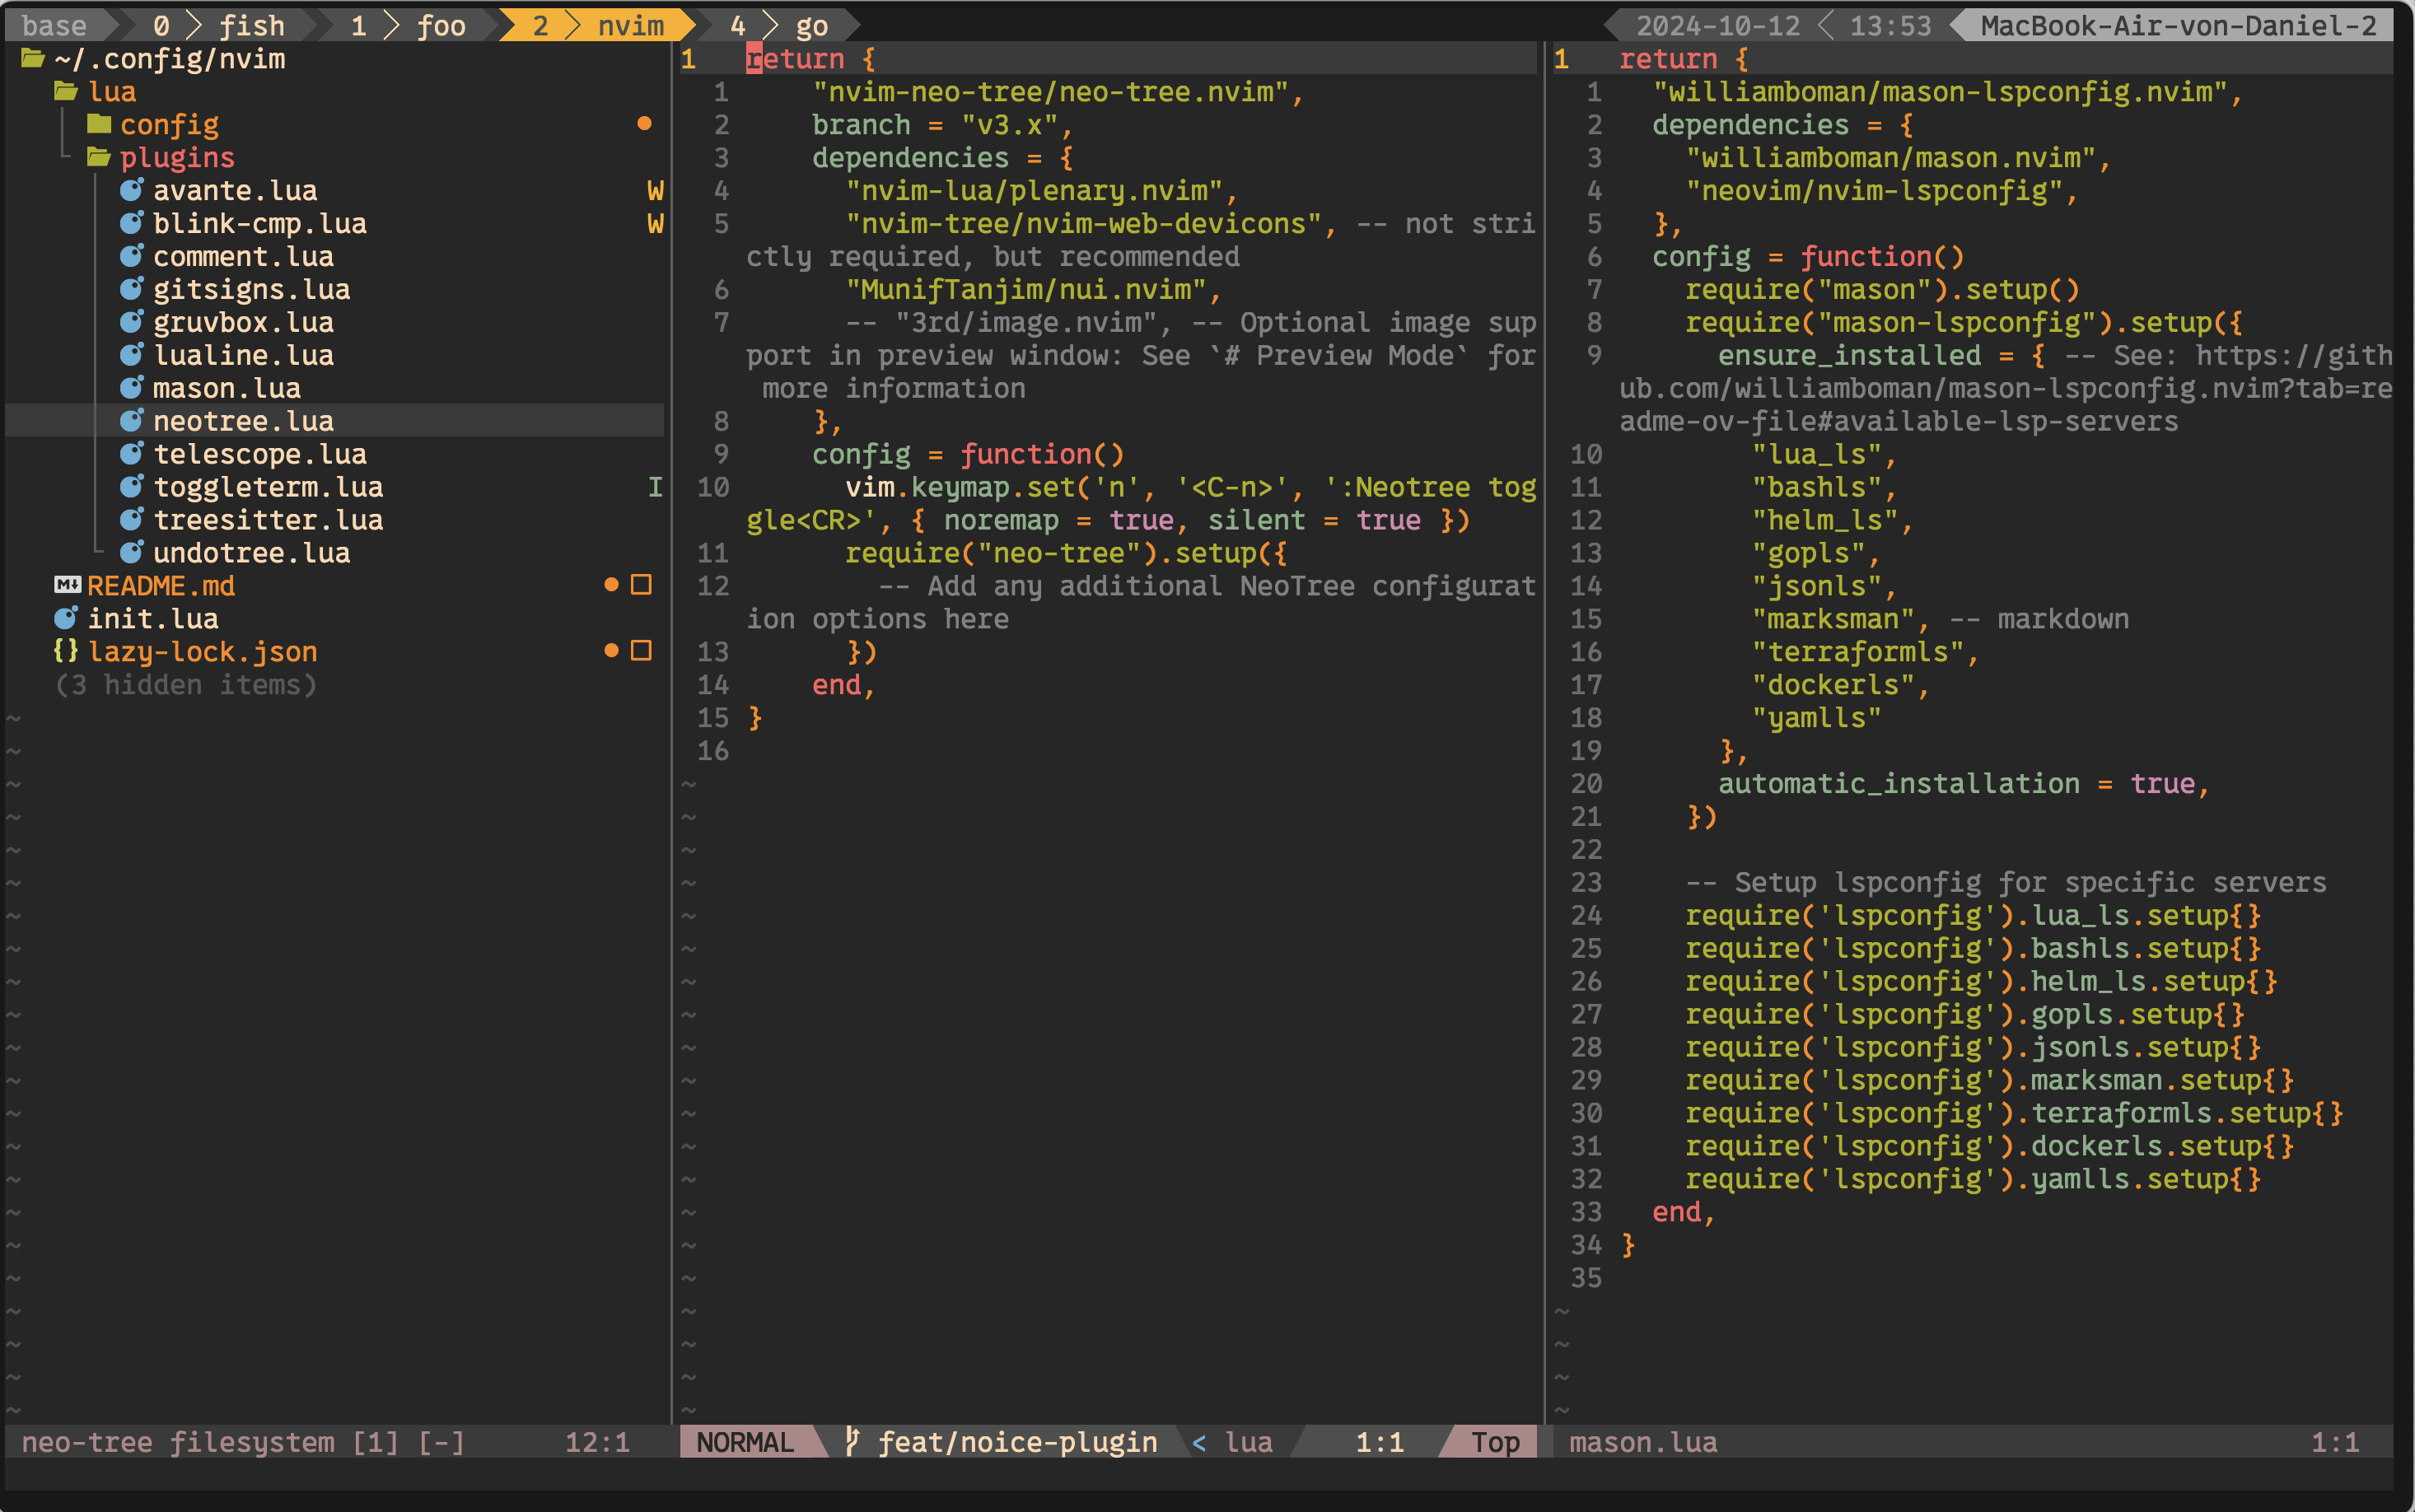The image size is (2415, 1512).
Task: Click the JSON braces icon for lazy-lock.json
Action: click(65, 651)
